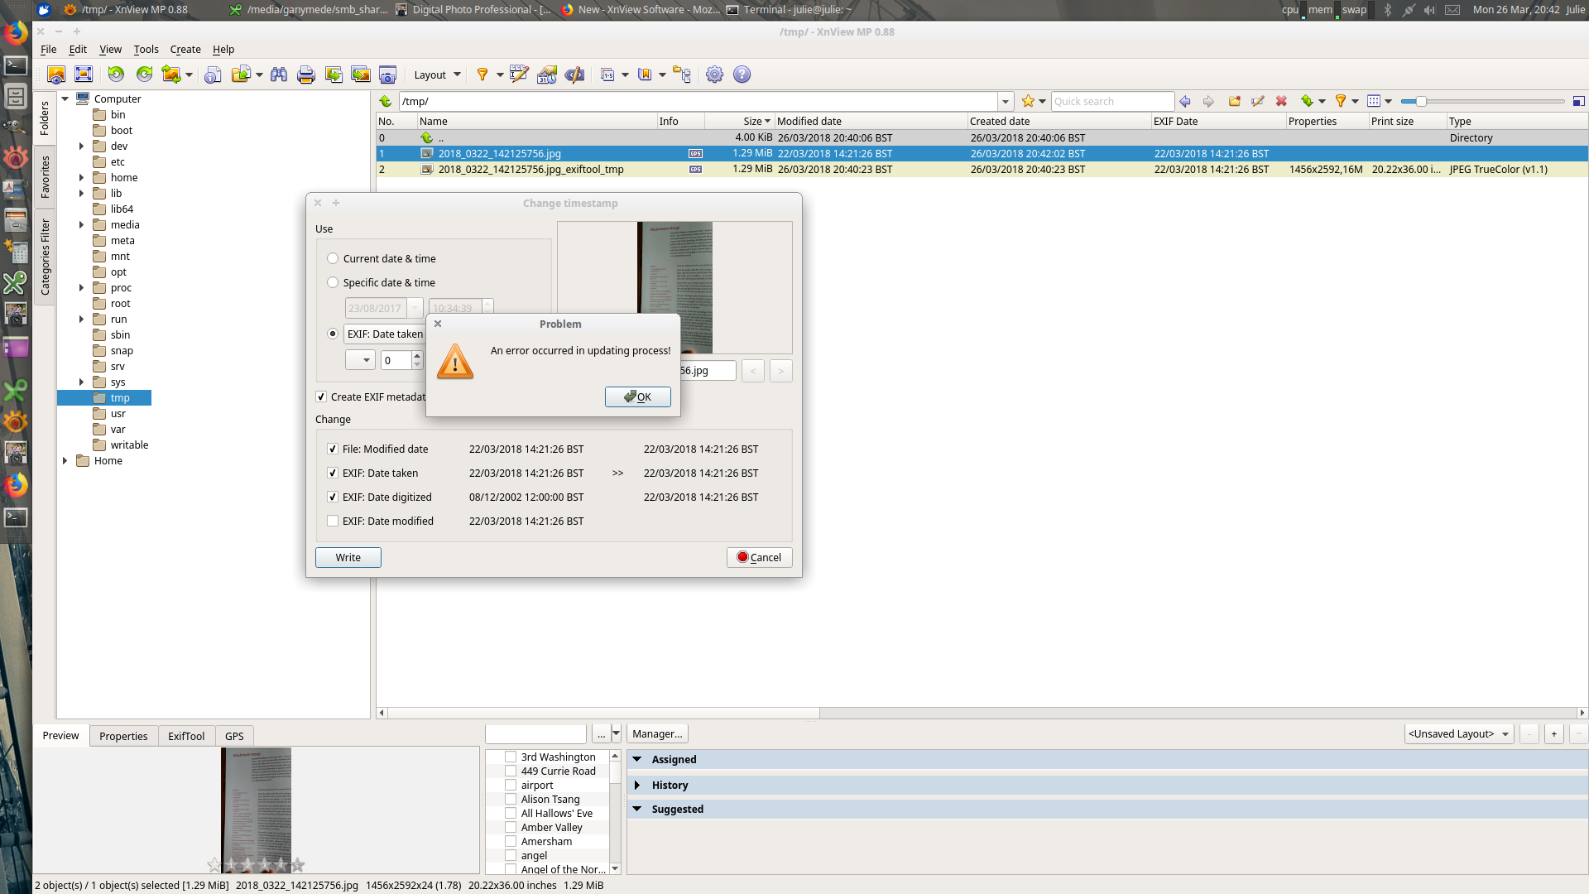Screen dimensions: 1589x894
Task: Switch to the ExifTool tab
Action: (x=186, y=736)
